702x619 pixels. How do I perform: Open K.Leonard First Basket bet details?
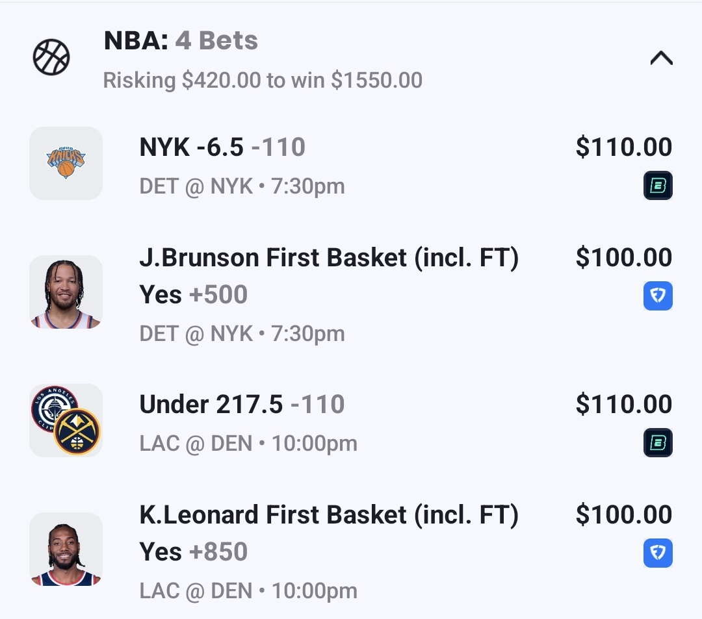click(x=329, y=515)
